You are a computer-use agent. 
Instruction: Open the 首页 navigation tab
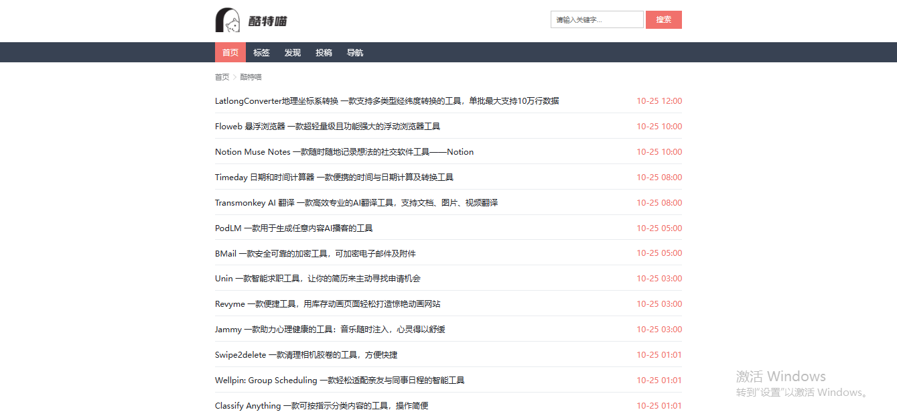point(230,52)
